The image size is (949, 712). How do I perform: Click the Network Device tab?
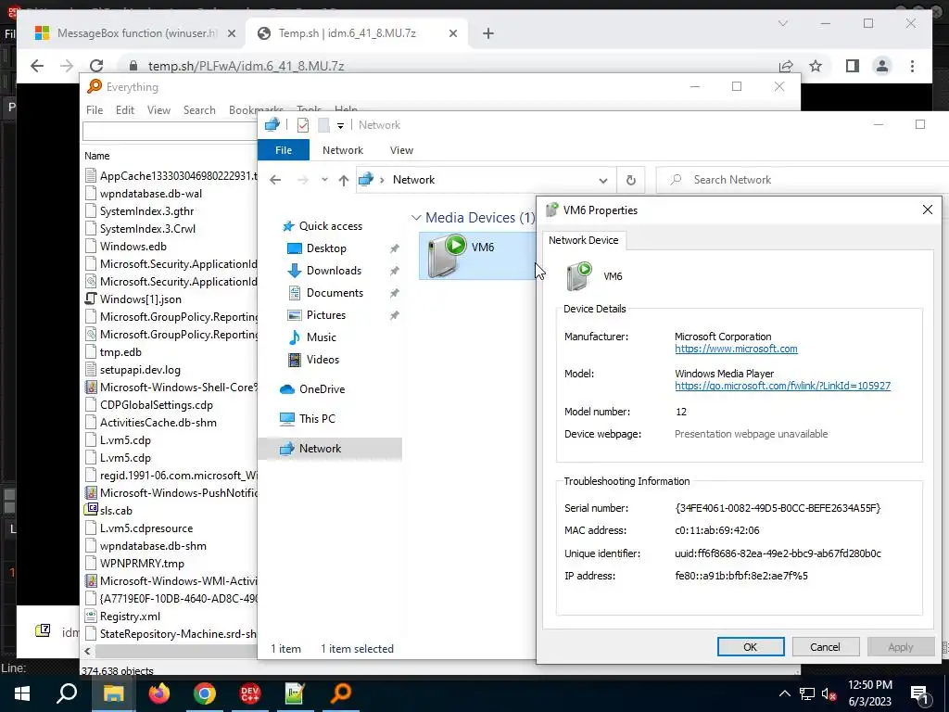coord(584,240)
